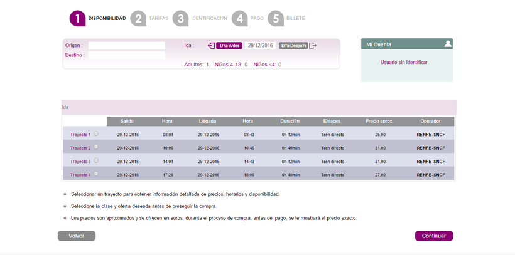Screen dimensions: 515x255
Task: Open the Usuario sin identificar link
Action: [x=404, y=63]
